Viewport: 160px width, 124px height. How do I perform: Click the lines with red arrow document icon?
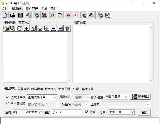point(83,15)
